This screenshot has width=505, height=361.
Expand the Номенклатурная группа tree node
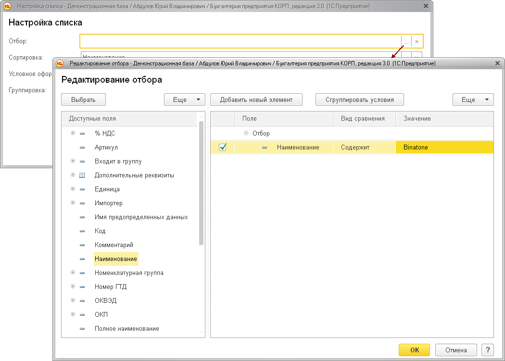(73, 273)
